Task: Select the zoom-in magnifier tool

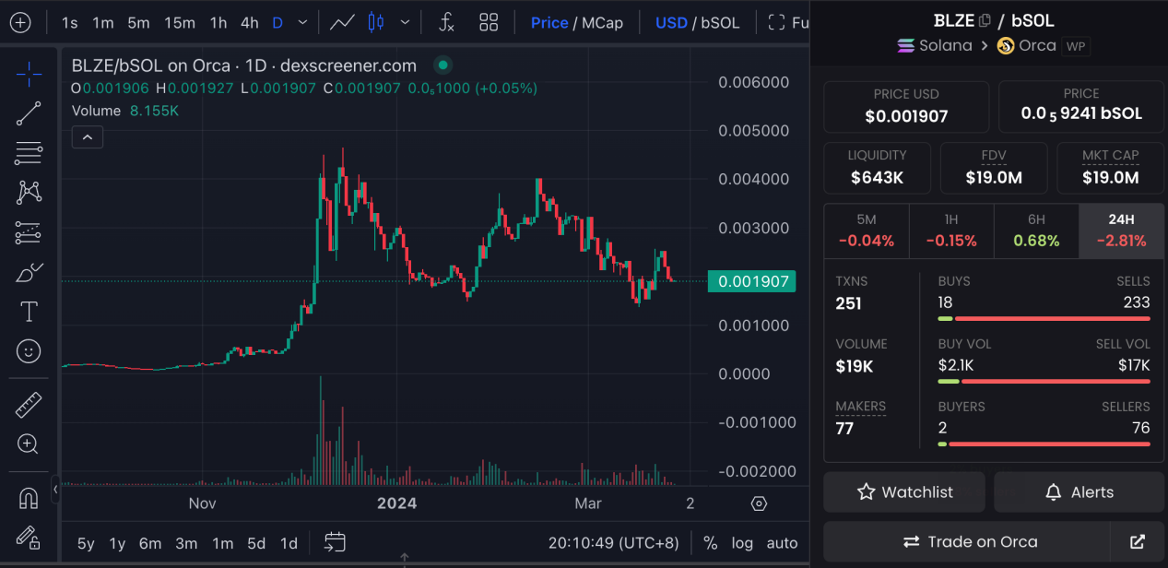Action: pyautogui.click(x=28, y=444)
